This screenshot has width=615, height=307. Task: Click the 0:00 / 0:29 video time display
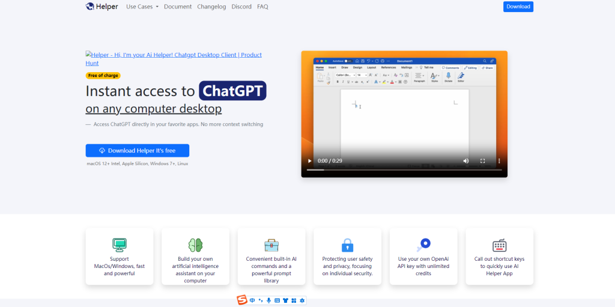330,161
